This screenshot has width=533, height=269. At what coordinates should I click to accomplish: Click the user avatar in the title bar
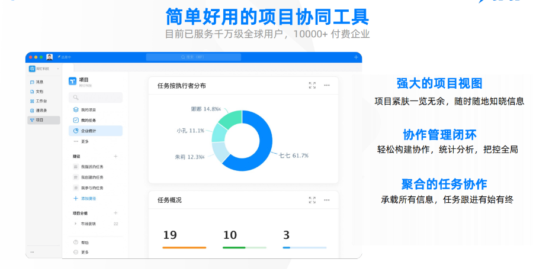point(50,57)
